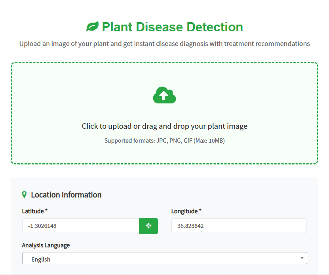The height and width of the screenshot is (275, 329).
Task: Click the 'Plant Disease Detection' heading
Action: (172, 27)
